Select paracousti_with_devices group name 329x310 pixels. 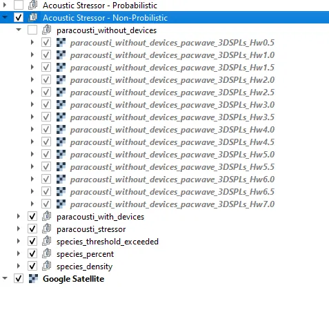[100, 217]
